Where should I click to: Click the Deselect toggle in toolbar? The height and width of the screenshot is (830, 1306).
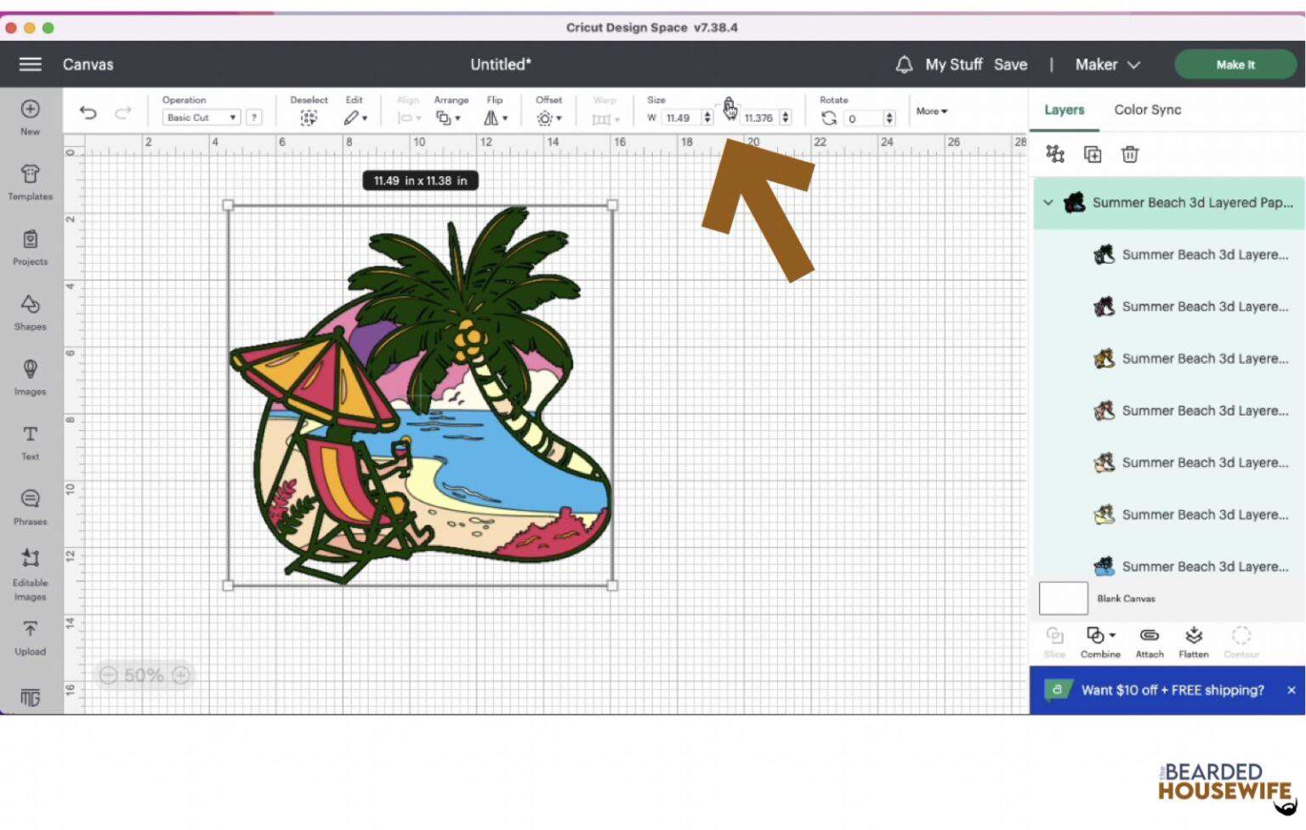309,118
